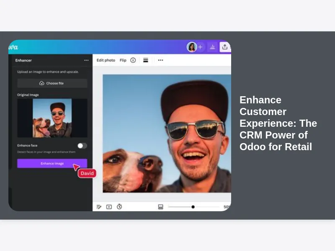Open the grid view pages icon
Viewport: 335px width, 251px height.
(160, 207)
